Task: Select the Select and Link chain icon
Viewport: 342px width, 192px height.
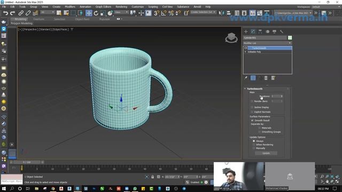Action: coord(21,13)
